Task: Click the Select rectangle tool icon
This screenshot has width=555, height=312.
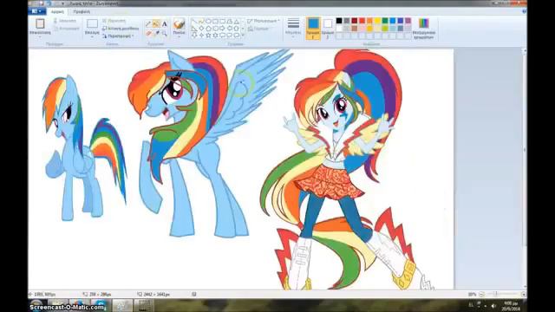Action: 92,23
